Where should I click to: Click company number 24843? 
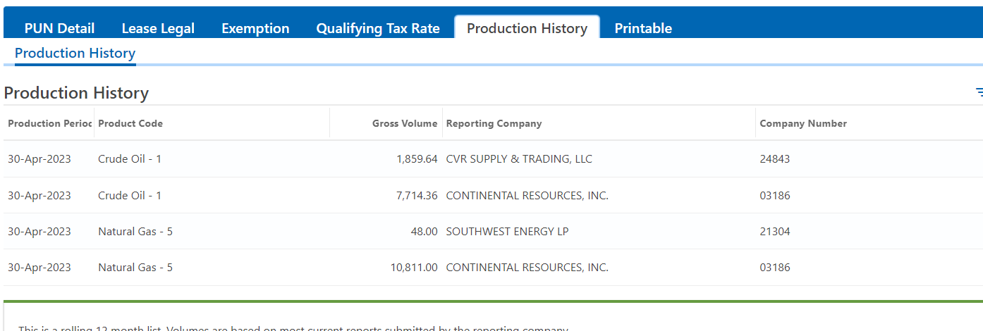click(774, 159)
